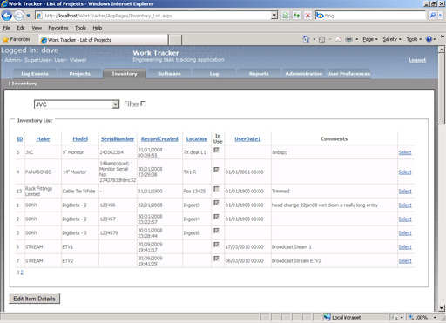This screenshot has height=323, width=446.
Task: Click Select link for JVC 9" Monitor
Action: pos(405,152)
